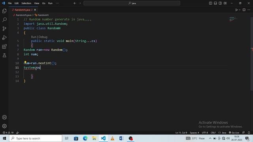Expand the overflow menu ellipsis in menu bar
The height and width of the screenshot is (142, 253).
(57, 3)
